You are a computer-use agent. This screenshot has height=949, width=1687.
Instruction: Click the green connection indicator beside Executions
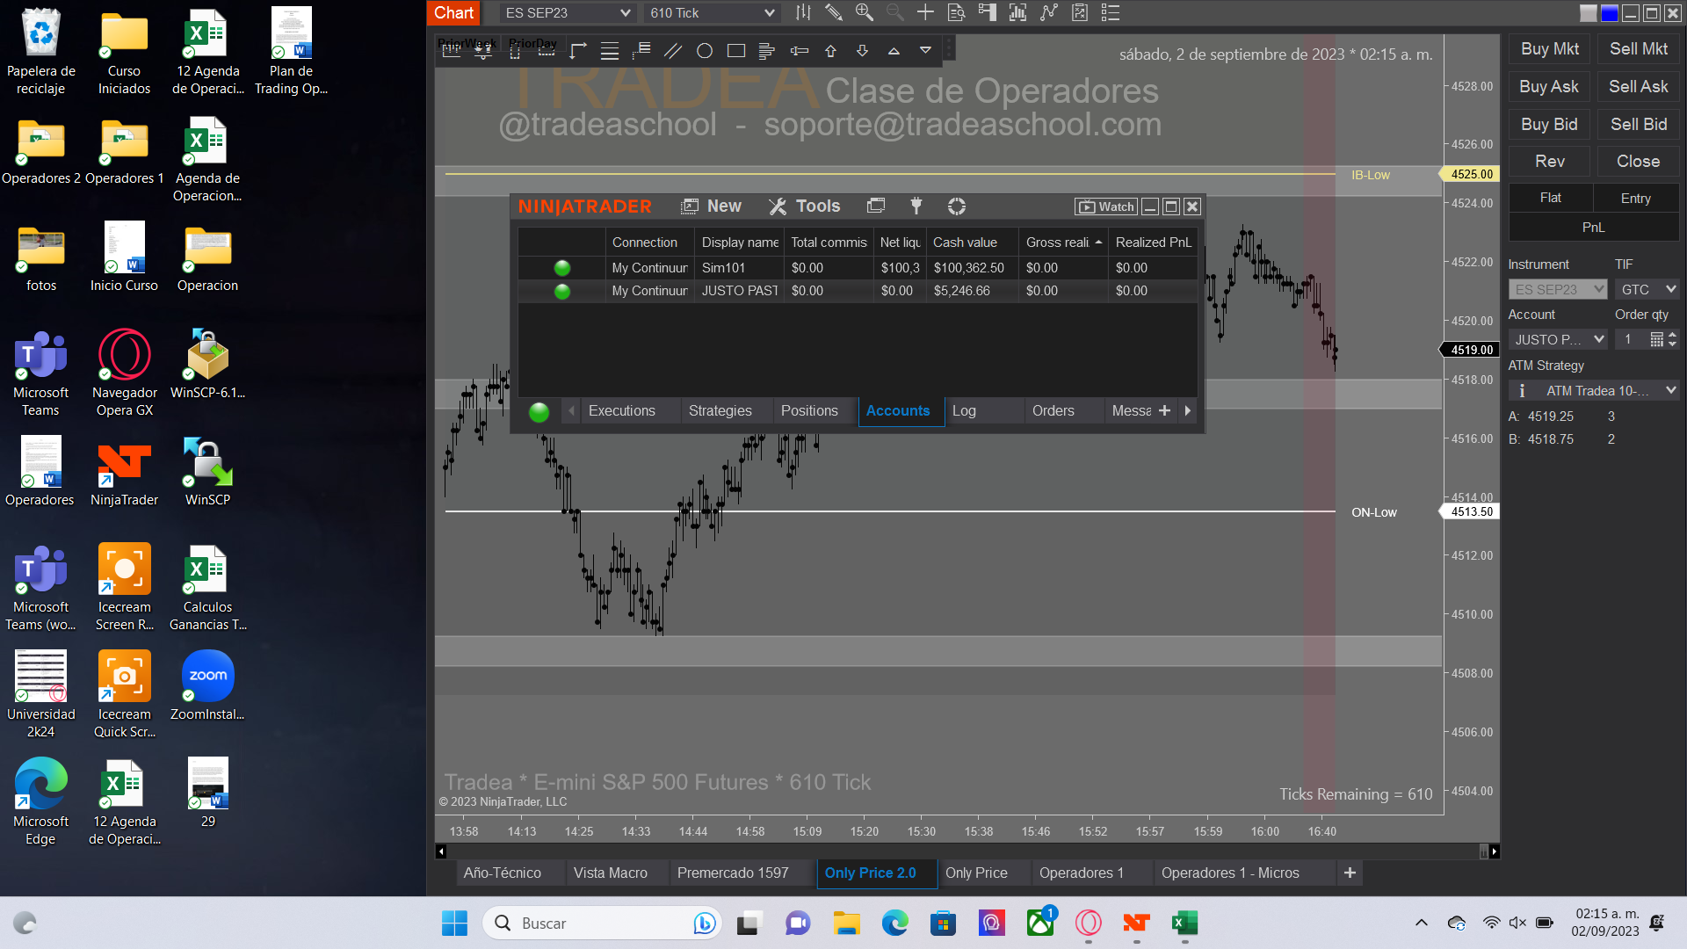(539, 411)
